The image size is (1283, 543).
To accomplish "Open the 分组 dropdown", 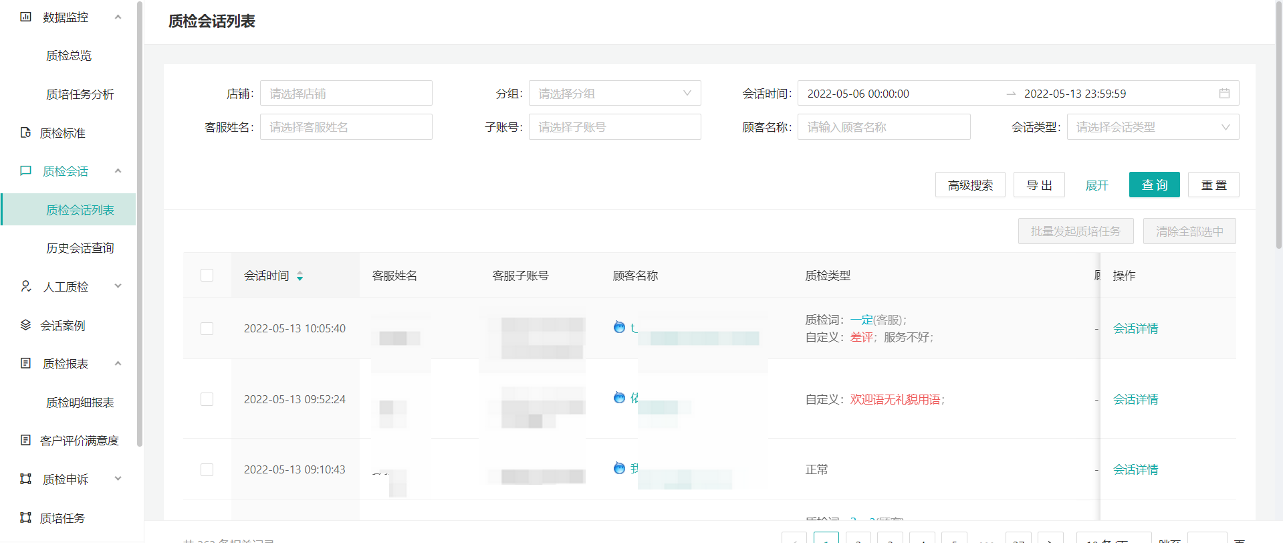I will (x=614, y=94).
